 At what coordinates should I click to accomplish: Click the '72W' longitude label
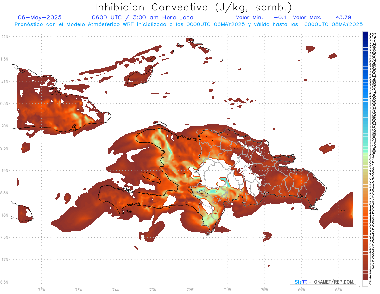pos(190,290)
